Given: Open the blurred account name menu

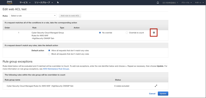Looking at the screenshot, I should tap(170, 3).
